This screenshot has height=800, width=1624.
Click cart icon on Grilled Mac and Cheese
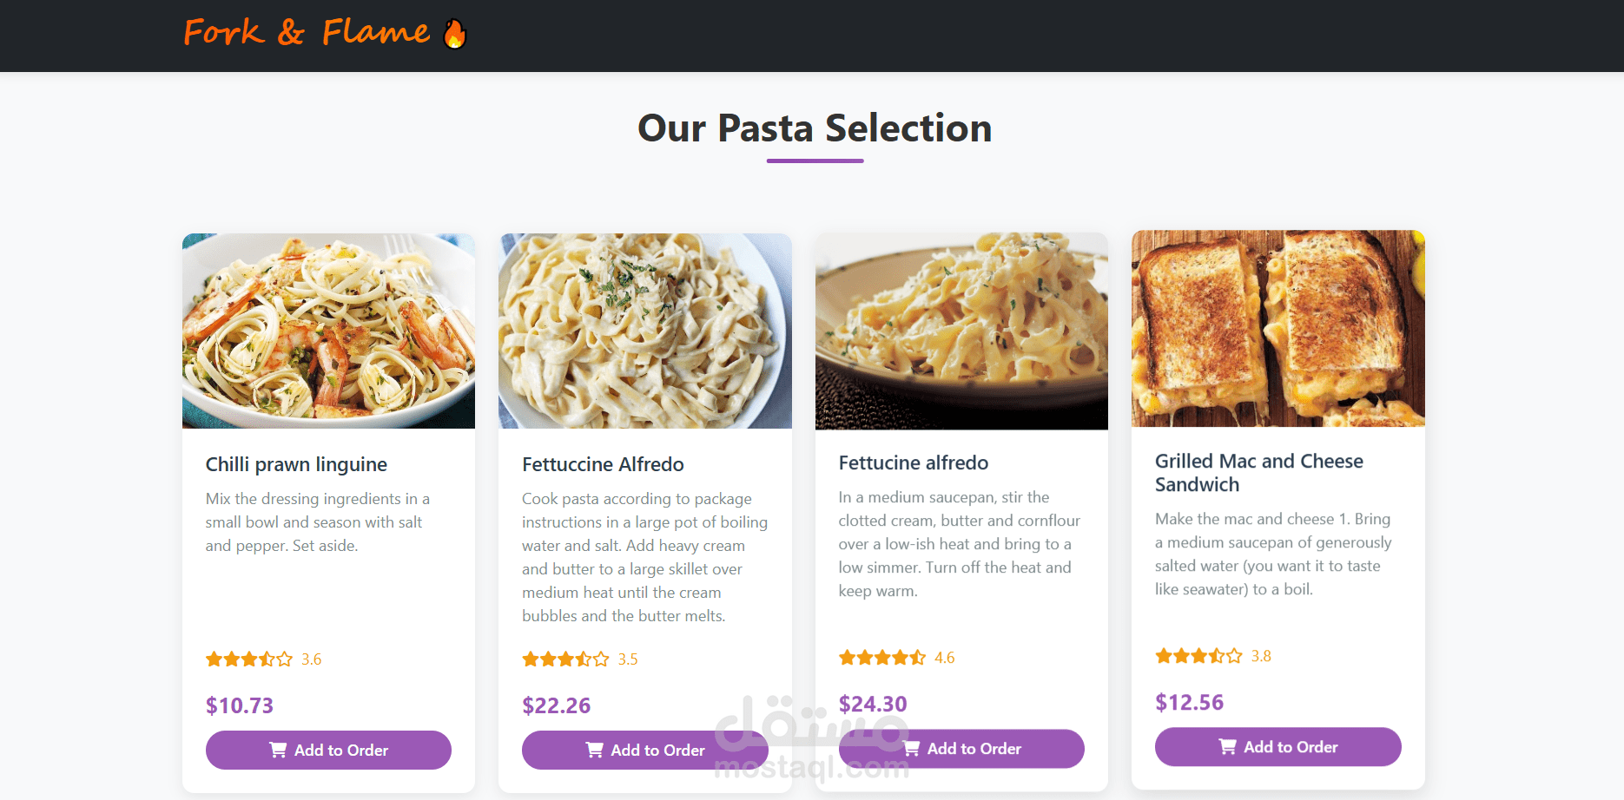click(x=1228, y=746)
